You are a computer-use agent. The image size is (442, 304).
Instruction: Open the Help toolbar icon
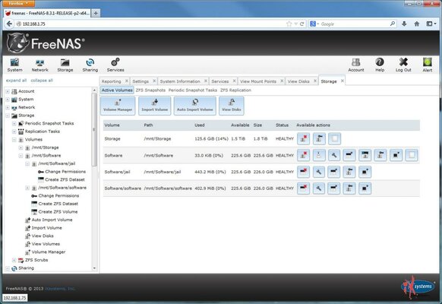380,65
